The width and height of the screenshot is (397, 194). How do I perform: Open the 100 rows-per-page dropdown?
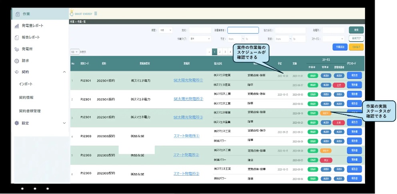click(74, 52)
